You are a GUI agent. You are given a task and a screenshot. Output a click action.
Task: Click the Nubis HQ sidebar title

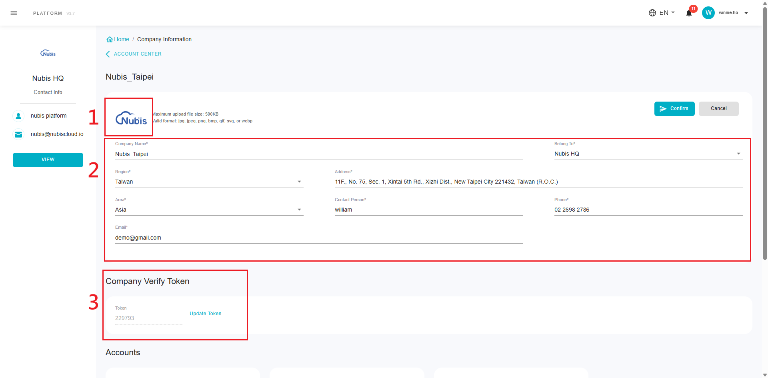click(48, 78)
